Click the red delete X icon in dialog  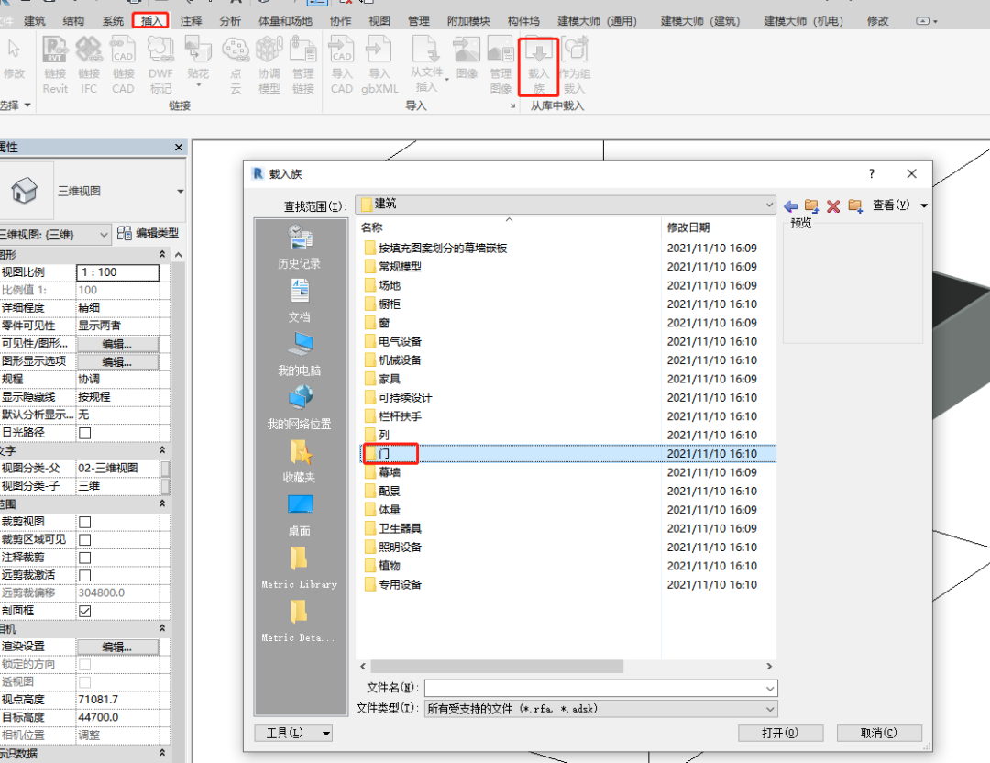point(833,206)
